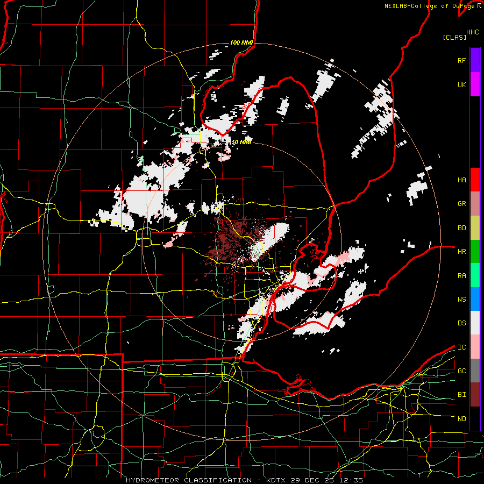Click the 'WS' legend label
Image resolution: width=484 pixels, height=484 pixels.
coord(461,300)
